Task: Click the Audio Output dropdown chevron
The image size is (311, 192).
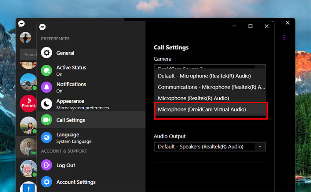Action: pos(260,147)
